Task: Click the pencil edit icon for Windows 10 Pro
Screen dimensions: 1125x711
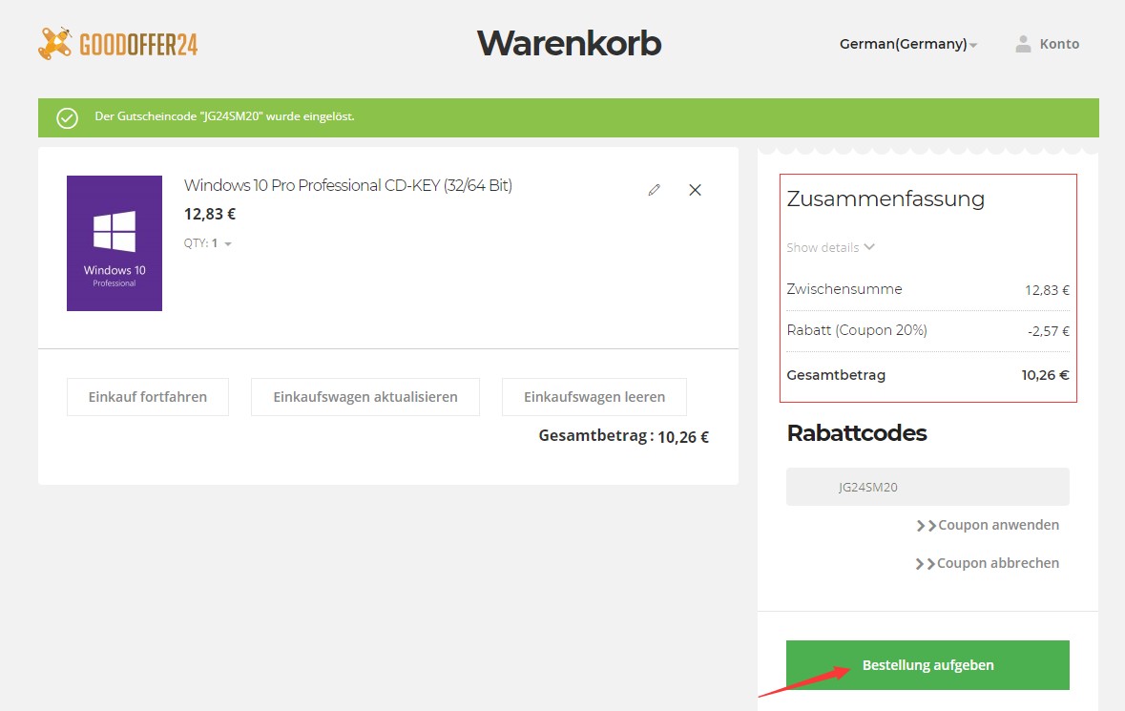Action: coord(654,190)
